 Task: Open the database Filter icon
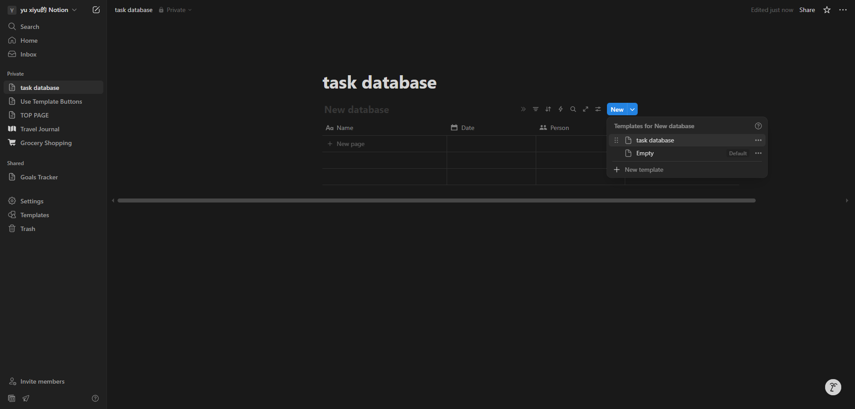pos(536,109)
